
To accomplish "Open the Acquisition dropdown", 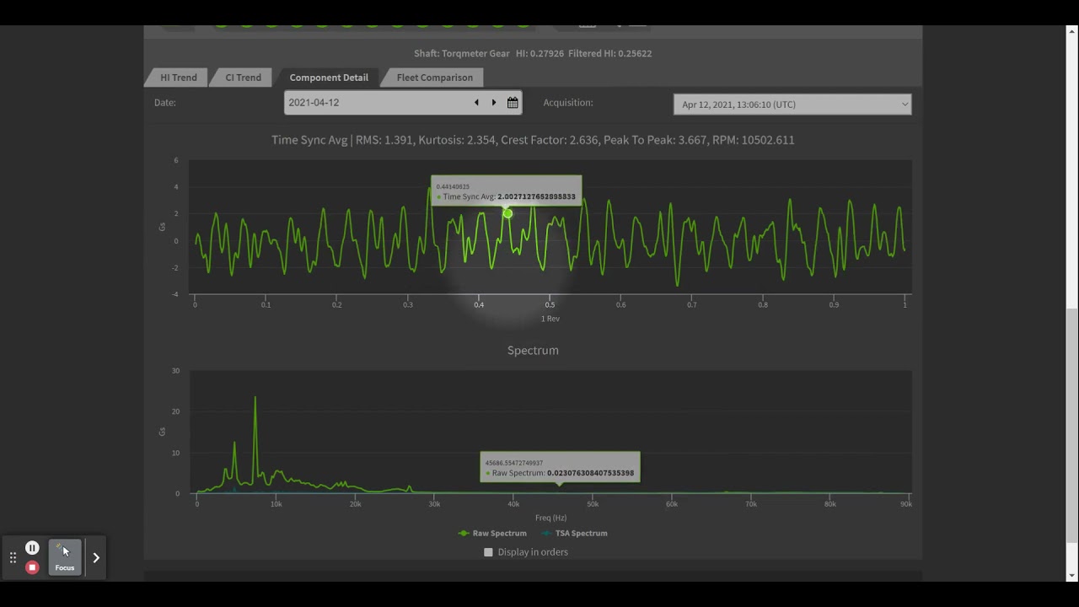I will click(792, 105).
